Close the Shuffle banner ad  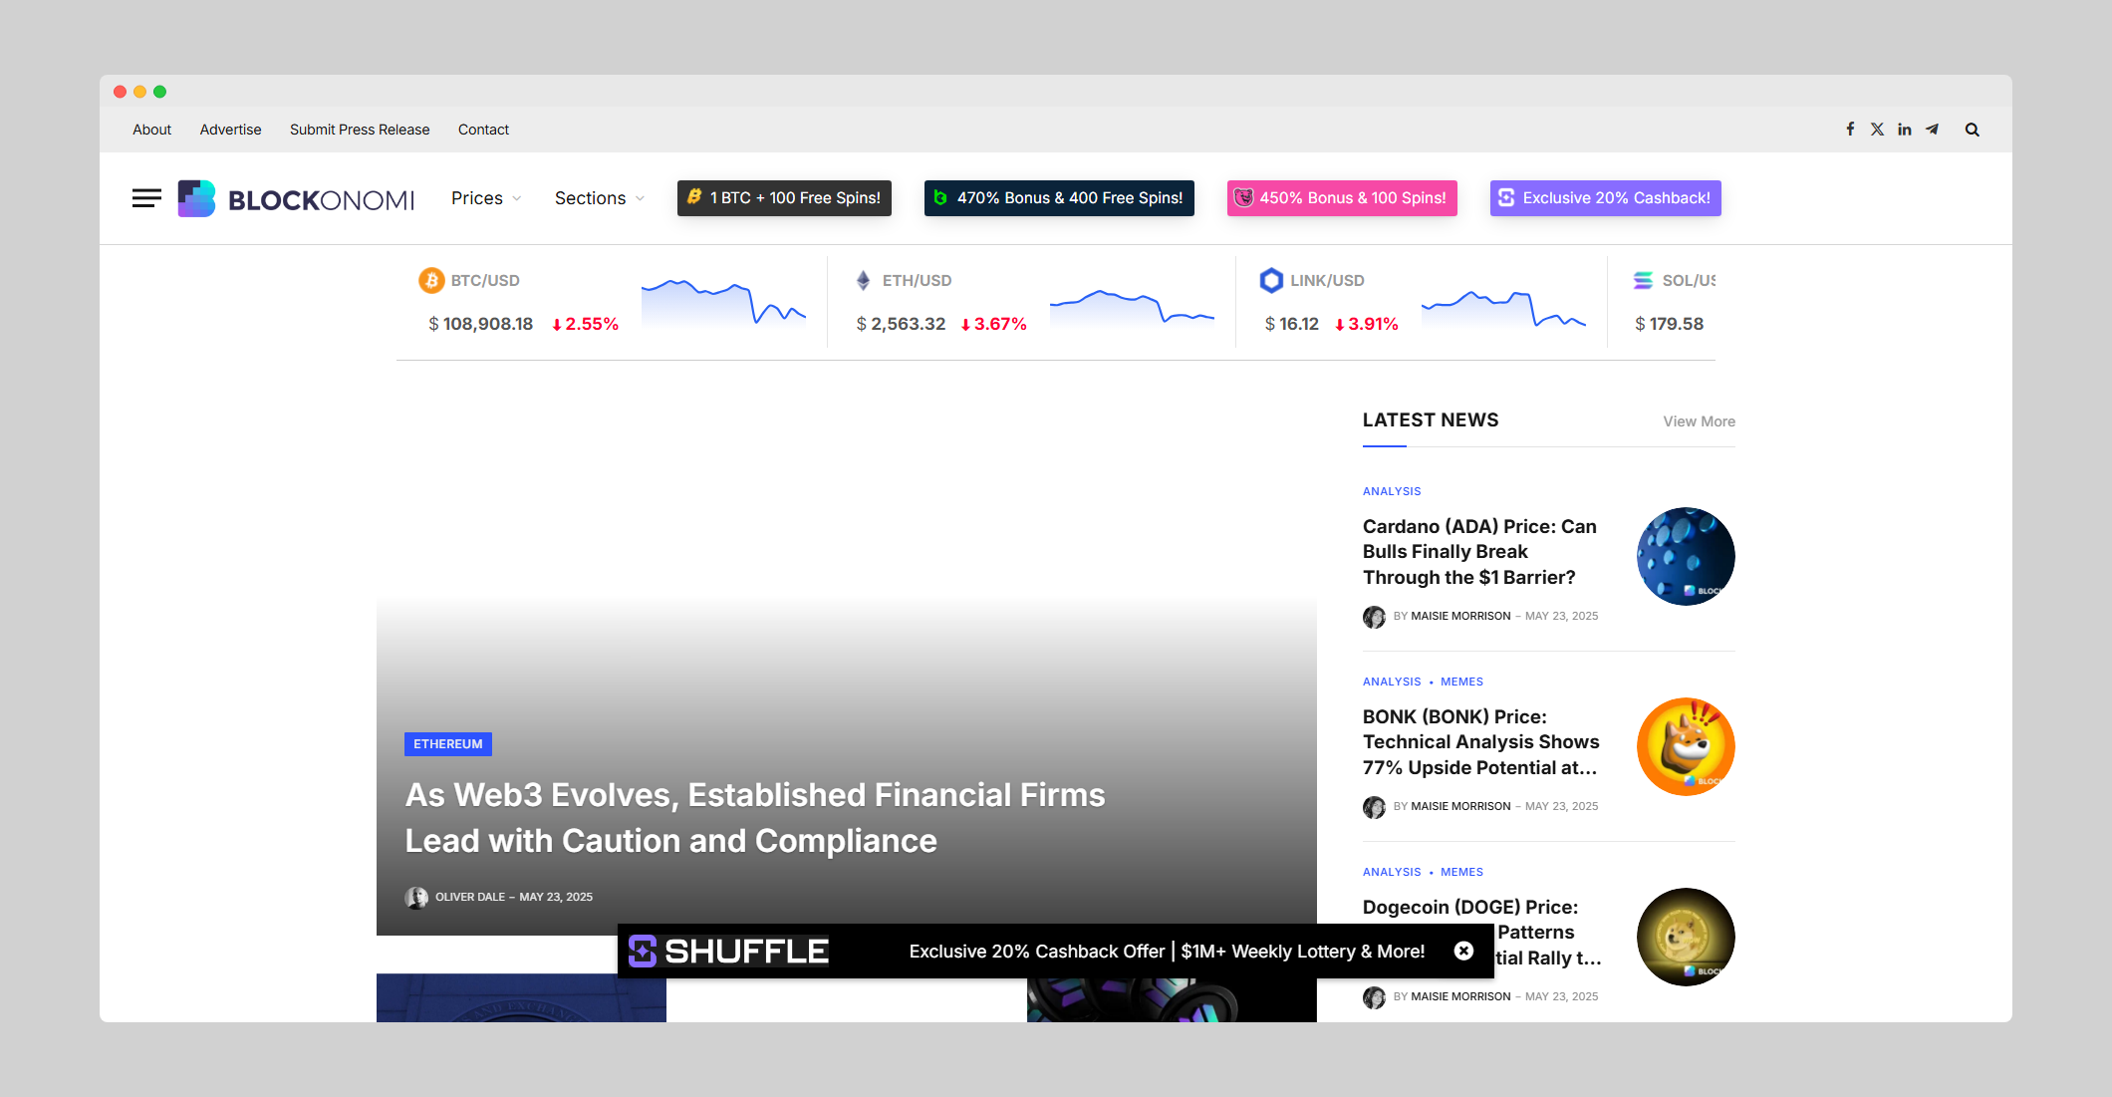(x=1463, y=951)
